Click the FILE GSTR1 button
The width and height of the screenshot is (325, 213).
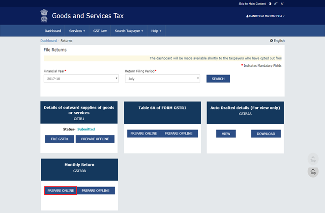pyautogui.click(x=59, y=139)
